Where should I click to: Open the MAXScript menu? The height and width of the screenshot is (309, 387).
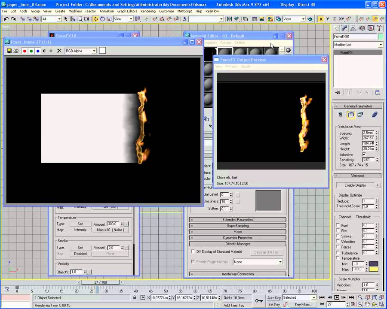184,11
